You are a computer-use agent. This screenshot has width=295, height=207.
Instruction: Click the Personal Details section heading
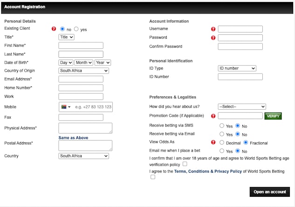pyautogui.click(x=20, y=21)
